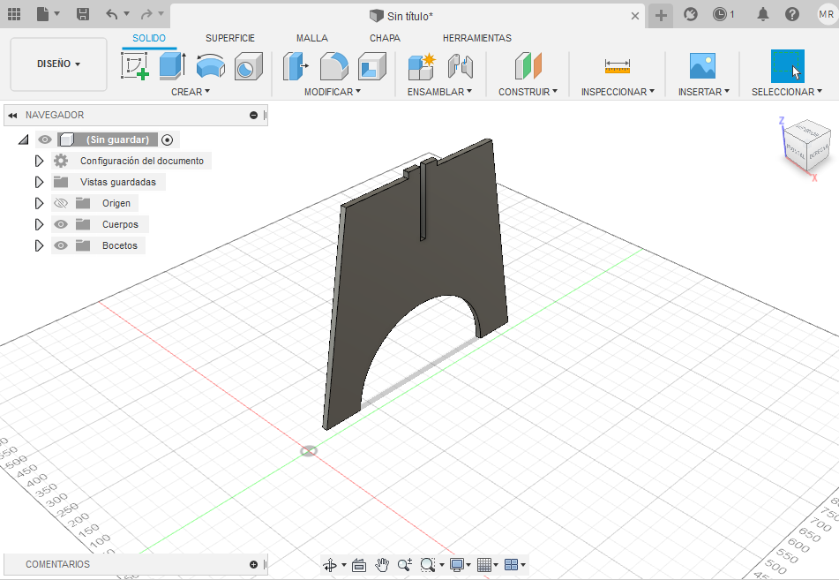Open the INSPECCIONAR menu label
The image size is (839, 580).
coord(617,92)
